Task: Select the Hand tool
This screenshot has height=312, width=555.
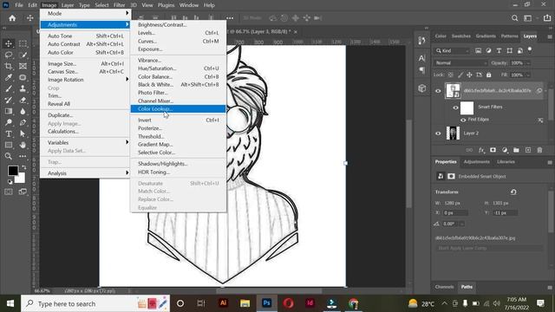Action: click(23, 145)
